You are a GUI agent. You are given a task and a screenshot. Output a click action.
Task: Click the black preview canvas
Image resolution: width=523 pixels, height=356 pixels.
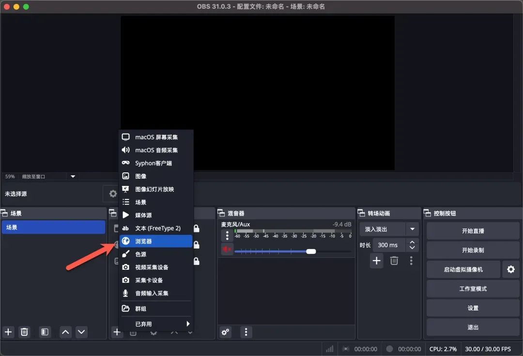[258, 93]
